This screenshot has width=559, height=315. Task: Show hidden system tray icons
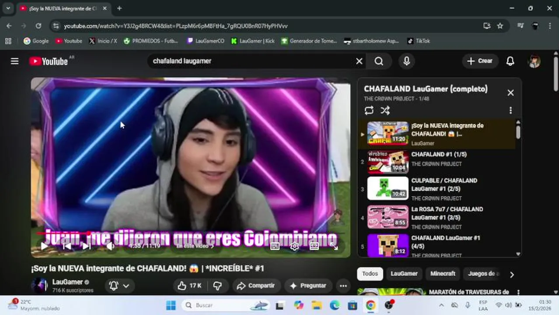(x=441, y=305)
